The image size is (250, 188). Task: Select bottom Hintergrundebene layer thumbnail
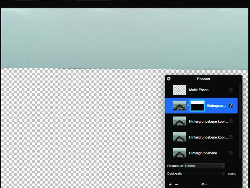click(x=179, y=153)
